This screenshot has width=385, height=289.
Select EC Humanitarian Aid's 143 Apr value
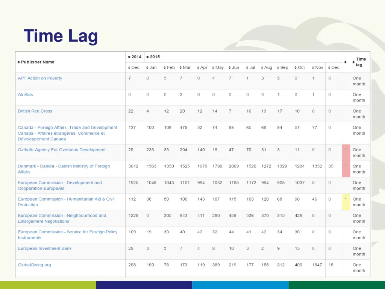coord(201,199)
